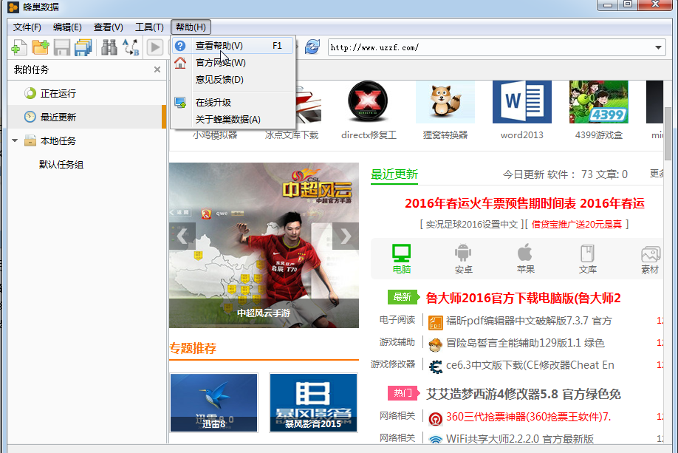678x453 pixels.
Task: Open 鲁大师2016官方下载电脑版 link
Action: pyautogui.click(x=523, y=298)
